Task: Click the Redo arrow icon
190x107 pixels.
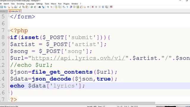Action: (35, 7)
